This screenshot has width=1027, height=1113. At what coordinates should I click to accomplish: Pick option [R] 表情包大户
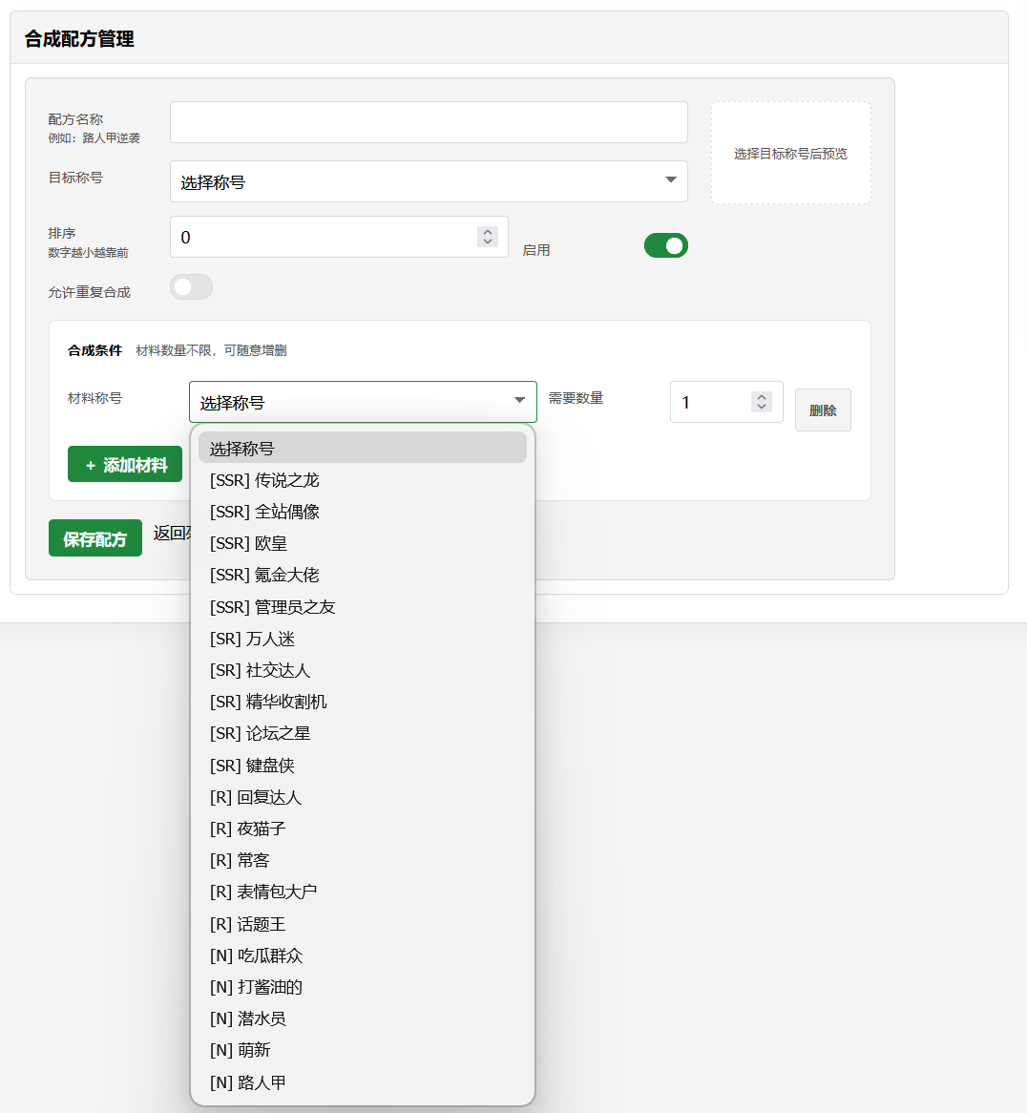363,892
